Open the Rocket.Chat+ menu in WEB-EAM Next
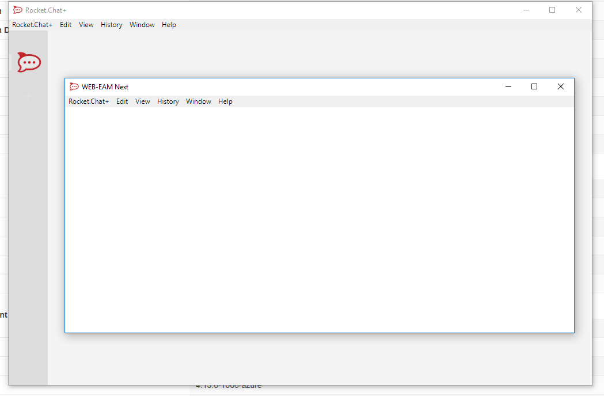 coord(89,101)
